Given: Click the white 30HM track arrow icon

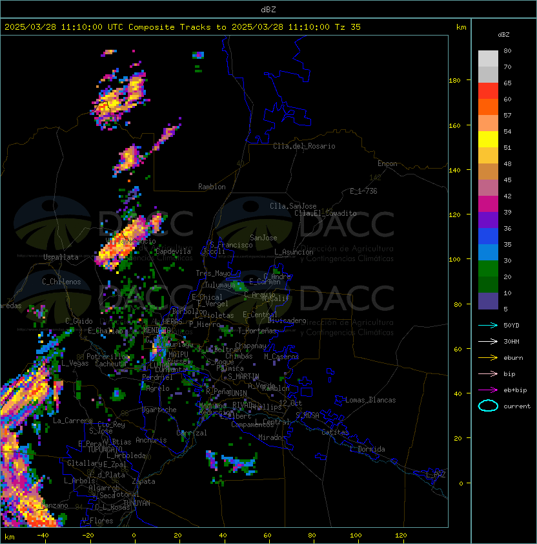Looking at the screenshot, I should (x=488, y=341).
